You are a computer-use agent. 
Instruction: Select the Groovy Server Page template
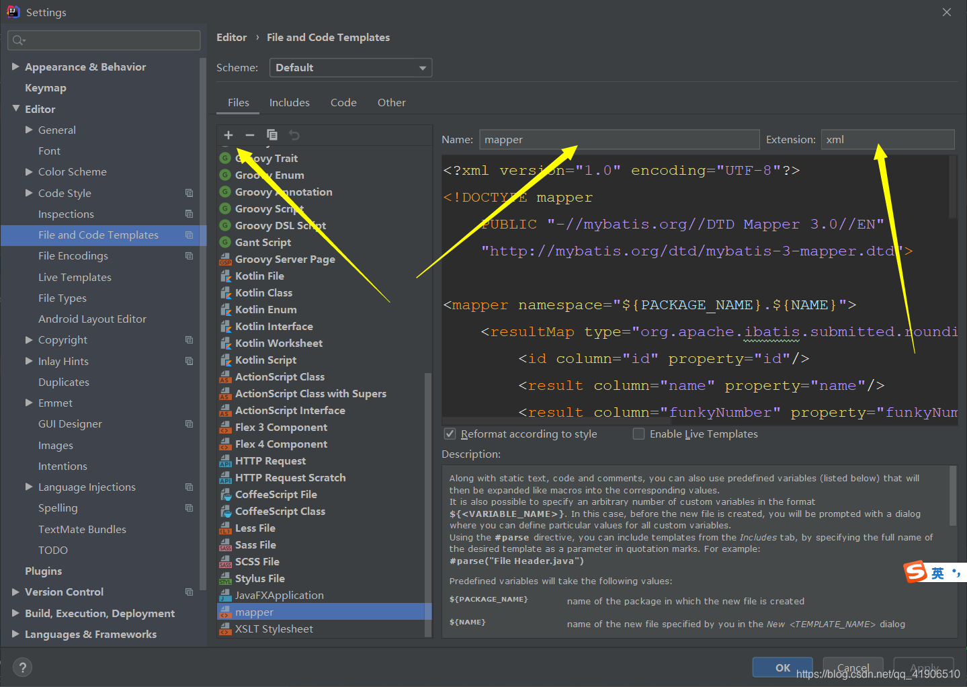click(x=285, y=259)
